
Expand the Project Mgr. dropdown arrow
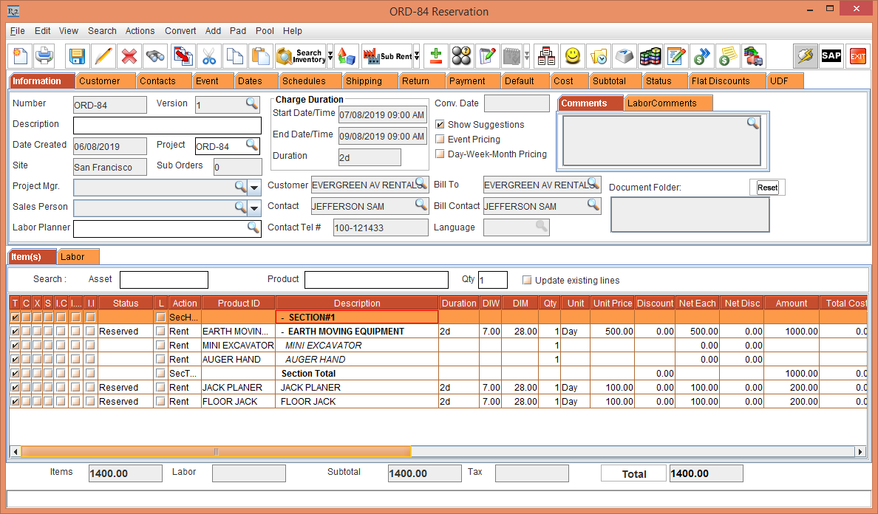254,188
